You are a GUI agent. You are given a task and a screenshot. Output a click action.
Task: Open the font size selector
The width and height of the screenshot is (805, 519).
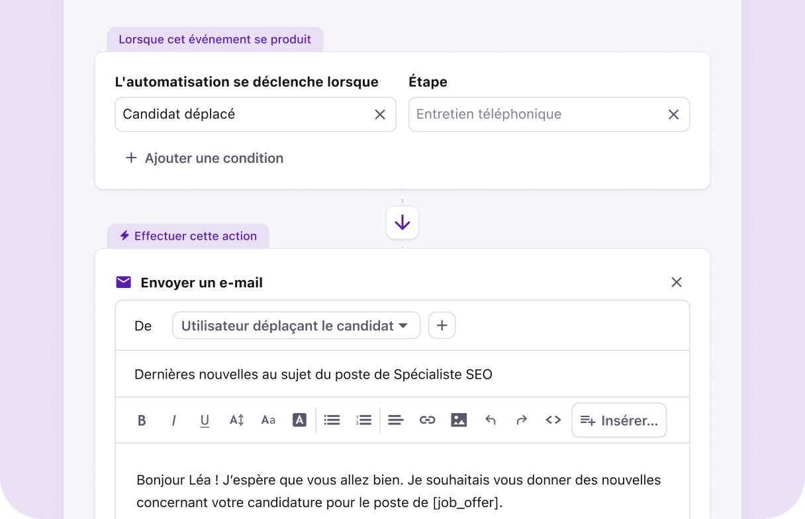(x=268, y=420)
